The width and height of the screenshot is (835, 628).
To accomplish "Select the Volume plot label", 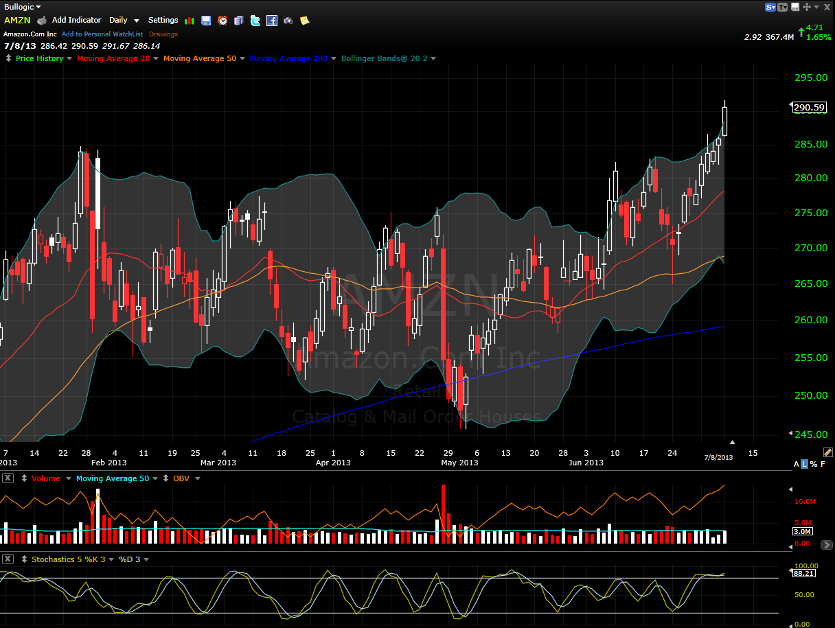I will point(45,478).
